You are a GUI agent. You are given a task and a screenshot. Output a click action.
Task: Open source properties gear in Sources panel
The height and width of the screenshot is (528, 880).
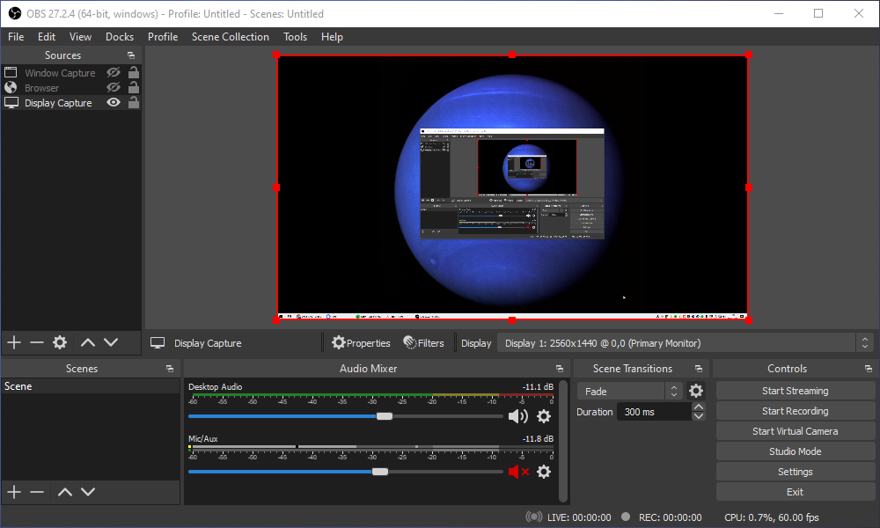tap(60, 342)
